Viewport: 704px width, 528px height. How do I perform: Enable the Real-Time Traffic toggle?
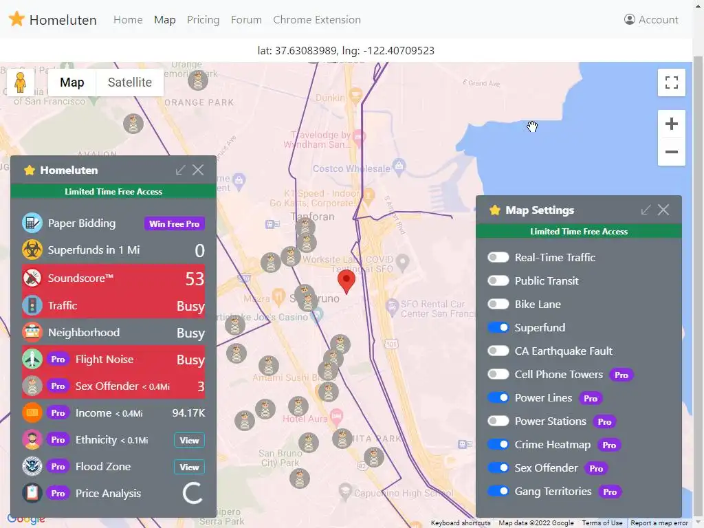pos(498,257)
